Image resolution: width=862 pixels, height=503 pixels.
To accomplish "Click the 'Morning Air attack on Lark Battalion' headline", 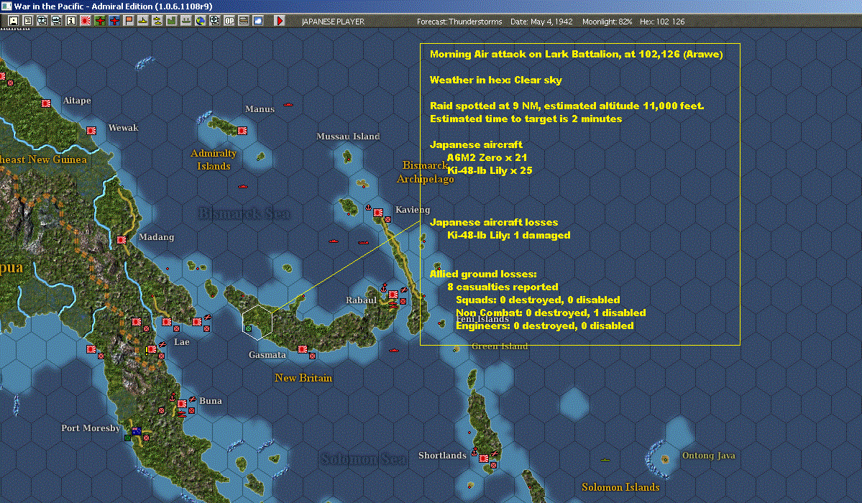I will (576, 54).
